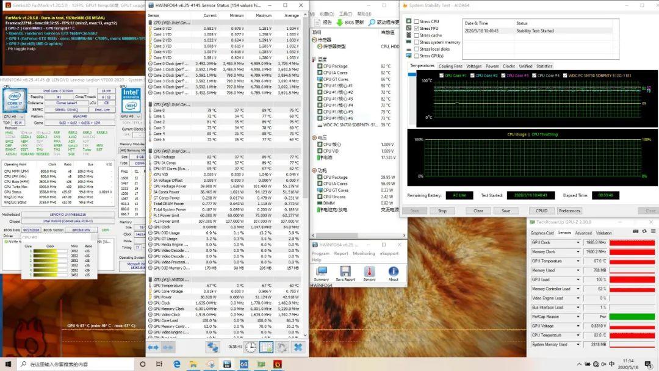
Task: Open the Memory Clock sensor dropdown in GPU-Z
Action: click(x=578, y=251)
